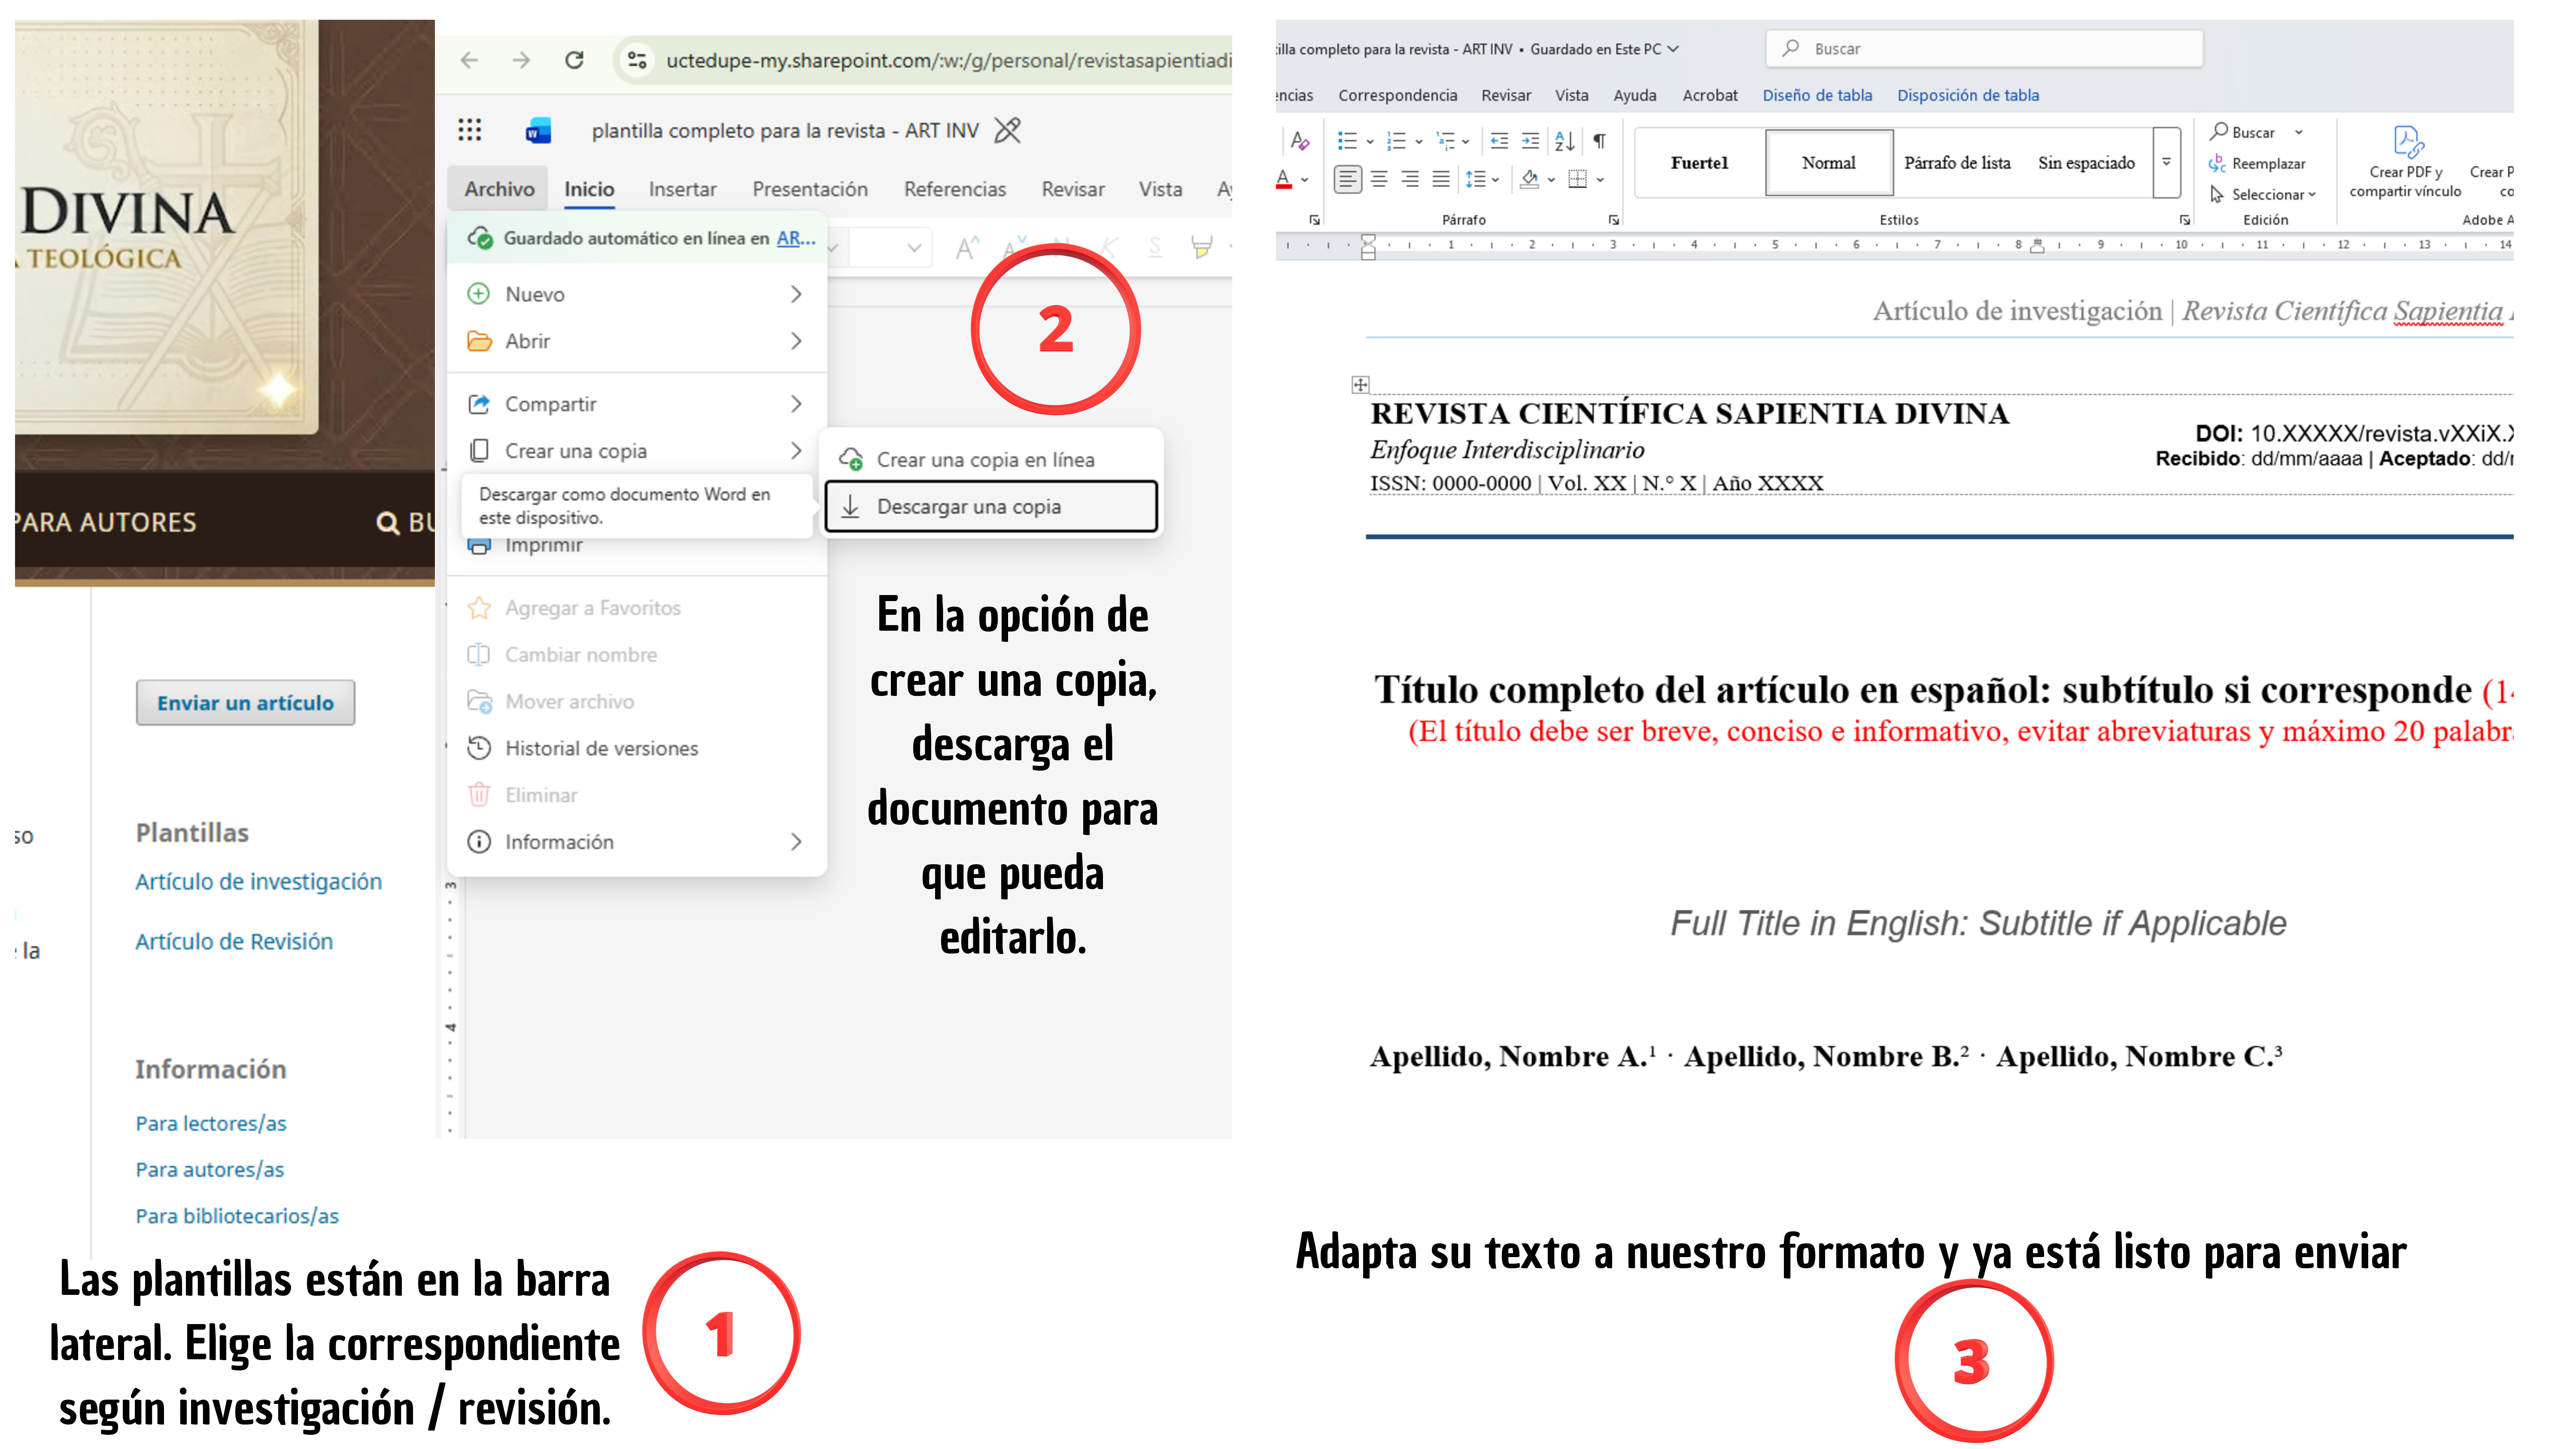The height and width of the screenshot is (1449, 2576).
Task: Click the browser back arrow
Action: (469, 60)
